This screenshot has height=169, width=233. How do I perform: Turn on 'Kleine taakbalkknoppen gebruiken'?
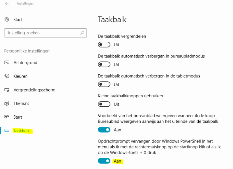coord(104,104)
